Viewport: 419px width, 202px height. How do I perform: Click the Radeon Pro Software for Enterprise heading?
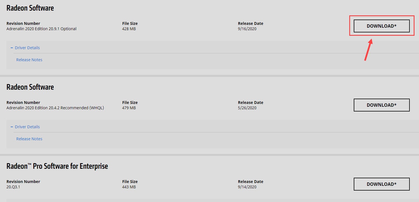(x=57, y=166)
